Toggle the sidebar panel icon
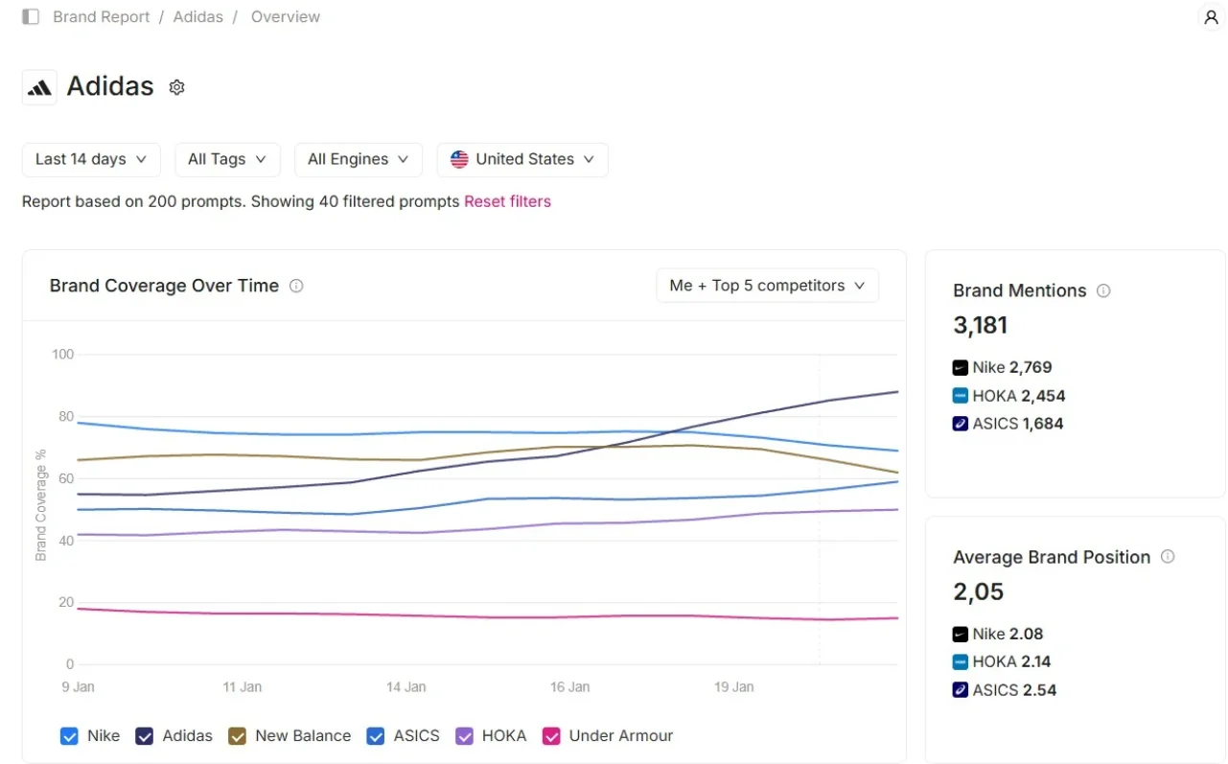This screenshot has height=764, width=1228. coord(31,17)
